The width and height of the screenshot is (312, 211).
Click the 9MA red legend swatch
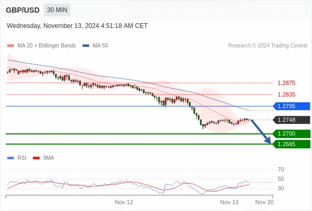36,158
